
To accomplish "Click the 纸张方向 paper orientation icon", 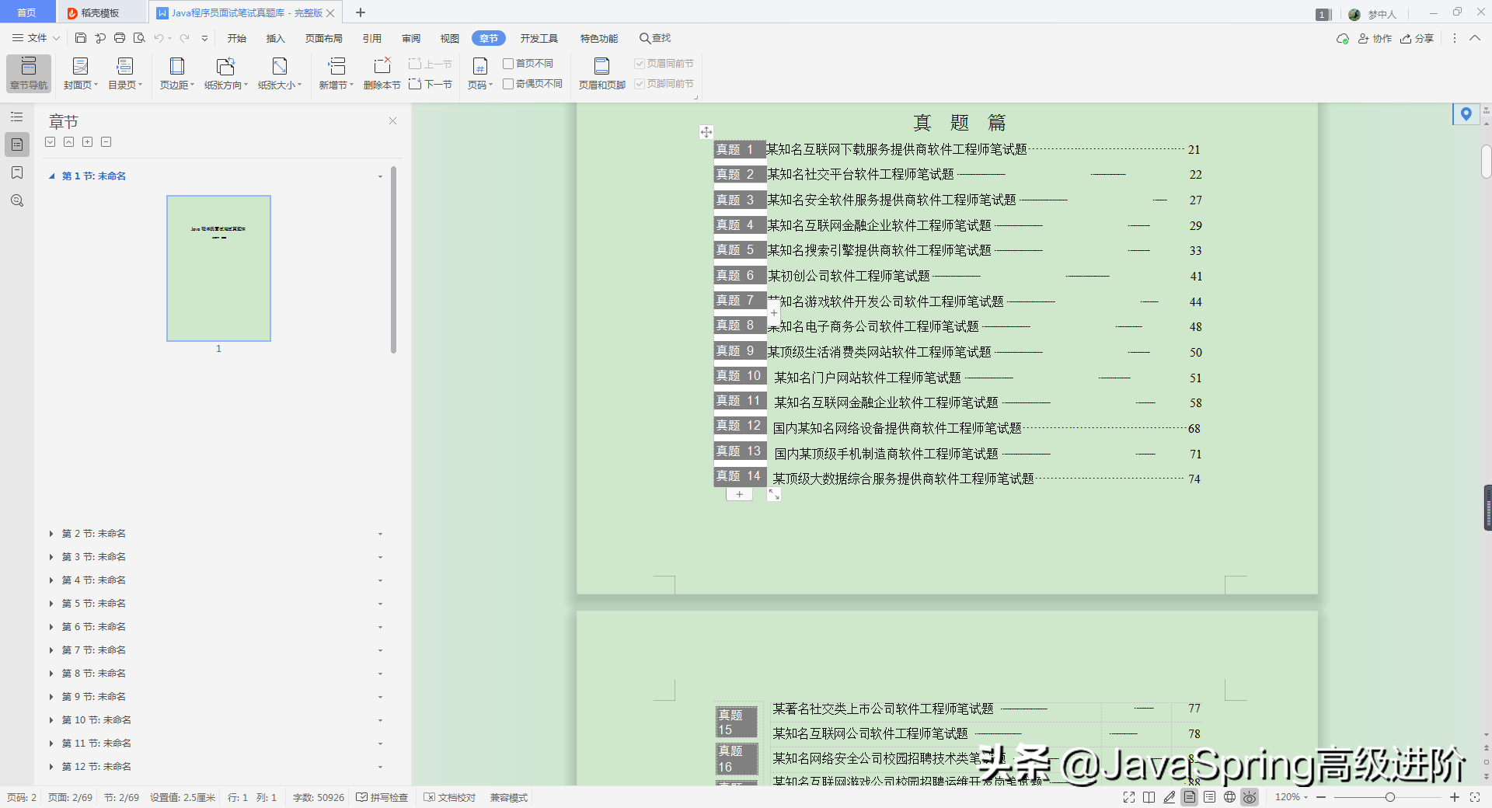I will 225,66.
